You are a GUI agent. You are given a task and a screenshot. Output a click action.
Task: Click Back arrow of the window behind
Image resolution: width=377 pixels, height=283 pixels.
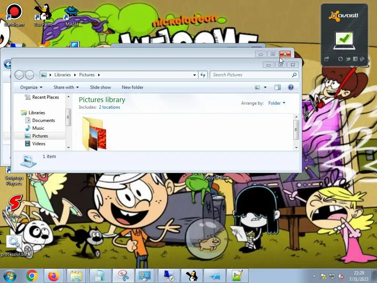click(8, 64)
